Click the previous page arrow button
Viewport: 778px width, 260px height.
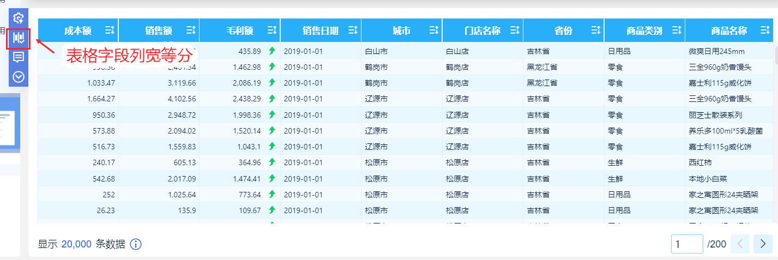tap(740, 244)
